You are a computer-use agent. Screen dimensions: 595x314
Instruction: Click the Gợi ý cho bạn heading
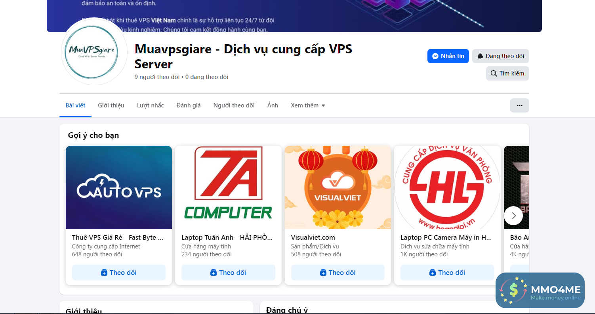click(x=93, y=135)
